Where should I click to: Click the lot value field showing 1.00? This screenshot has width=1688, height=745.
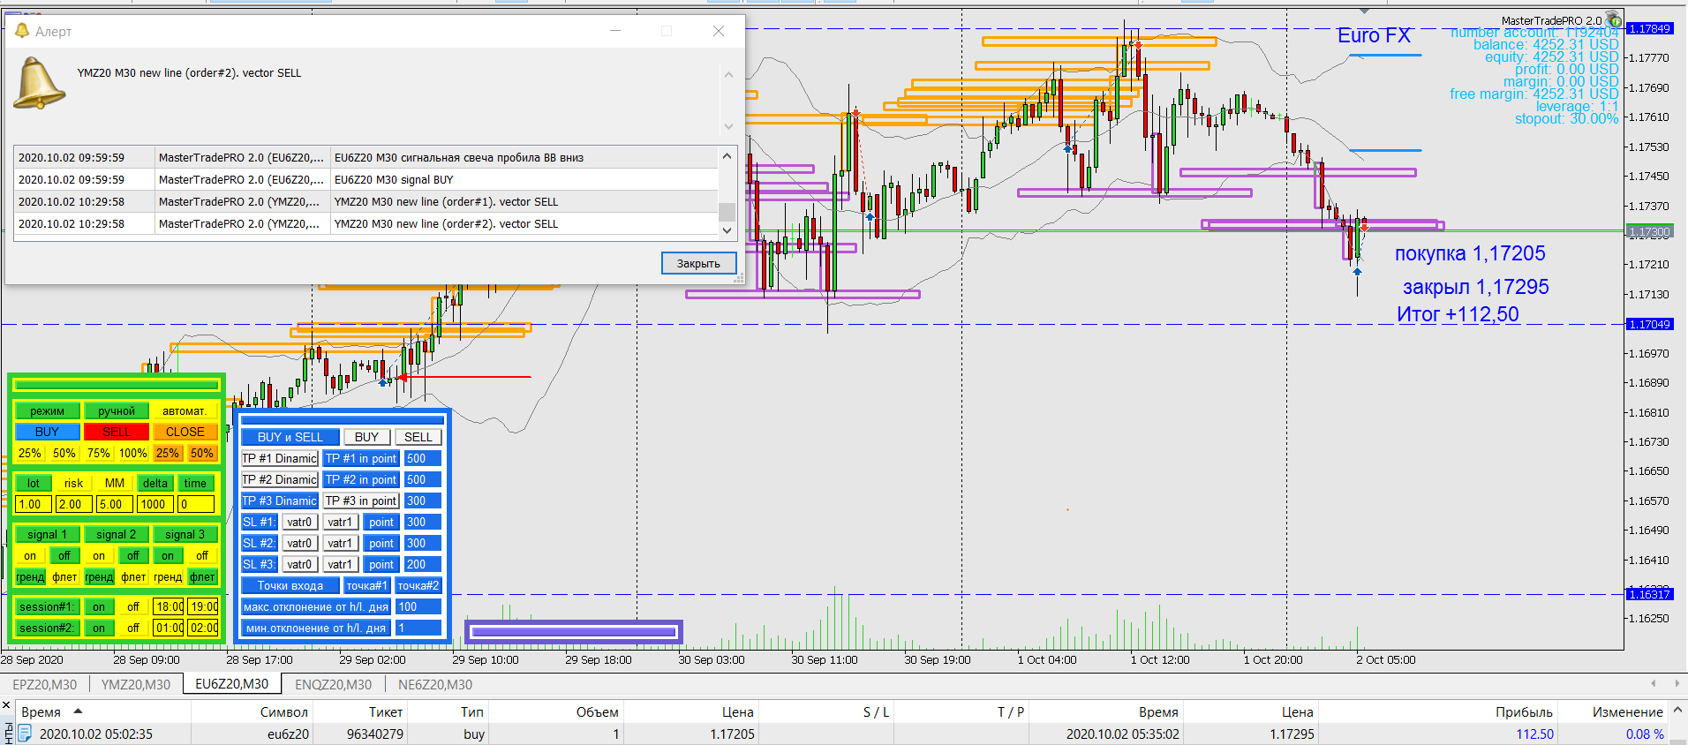[x=34, y=505]
